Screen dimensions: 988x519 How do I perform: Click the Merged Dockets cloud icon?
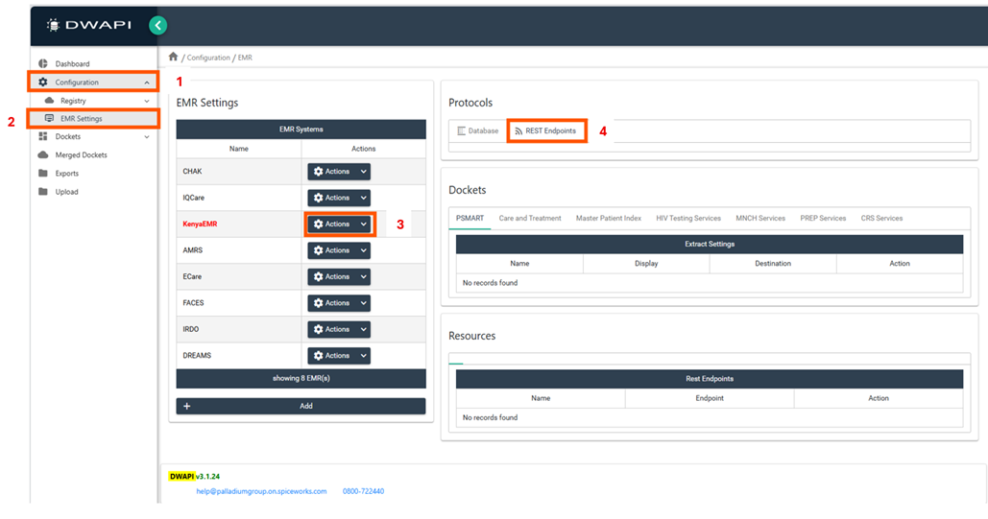coord(43,154)
